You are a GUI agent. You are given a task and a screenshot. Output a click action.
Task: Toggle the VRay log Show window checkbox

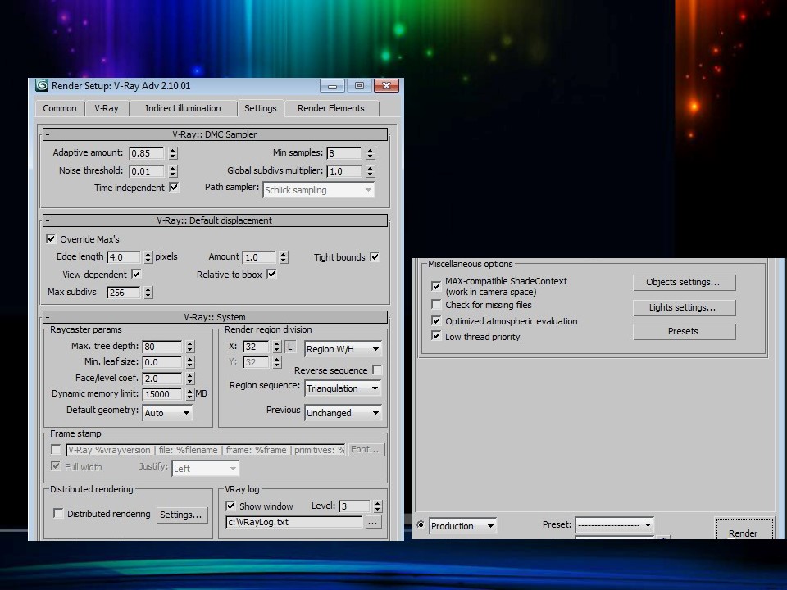coord(230,506)
